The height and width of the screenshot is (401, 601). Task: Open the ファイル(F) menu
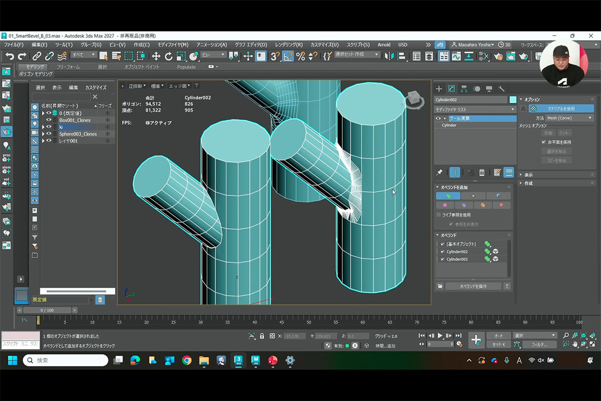(x=13, y=45)
